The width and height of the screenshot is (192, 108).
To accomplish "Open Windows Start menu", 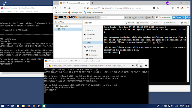I will click(2, 106).
